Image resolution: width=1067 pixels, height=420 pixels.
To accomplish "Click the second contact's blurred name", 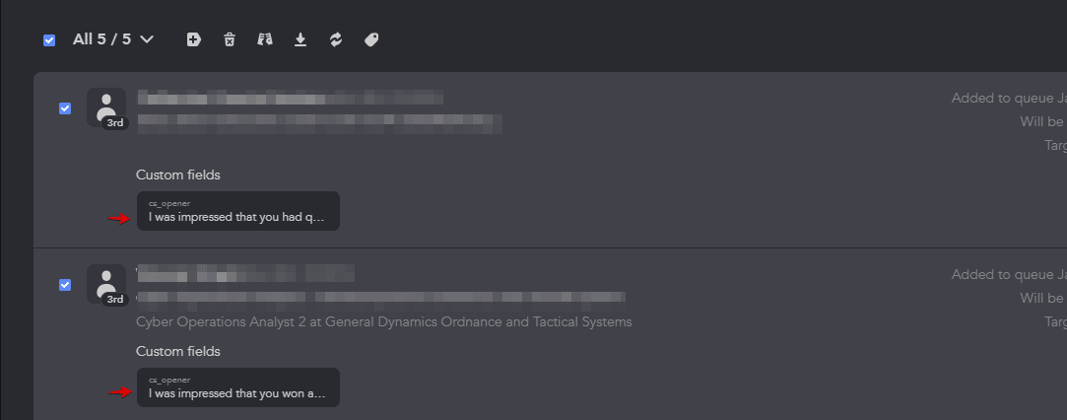I will pos(245,273).
